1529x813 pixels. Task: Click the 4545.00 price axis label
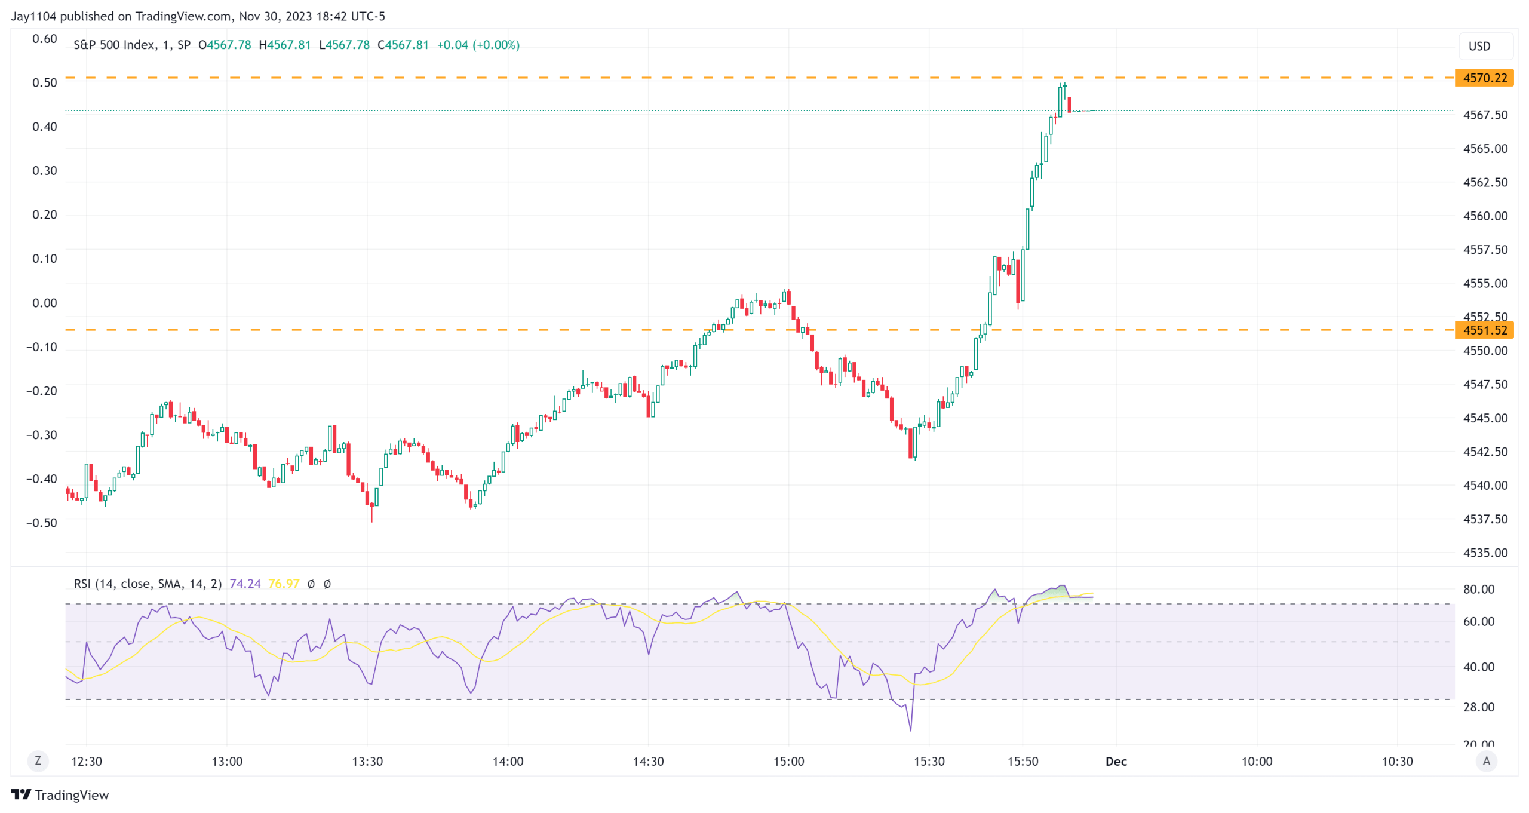pos(1485,418)
